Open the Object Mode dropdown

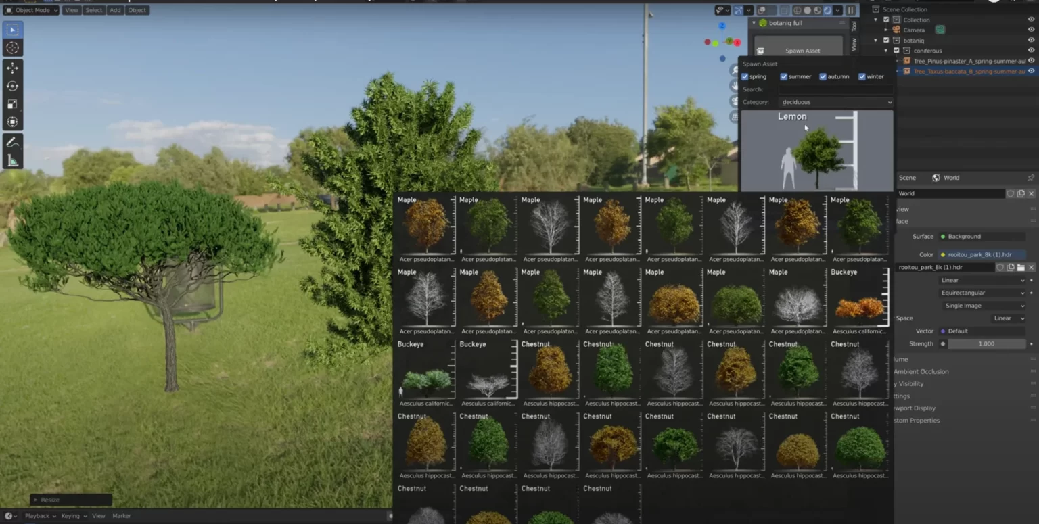31,10
